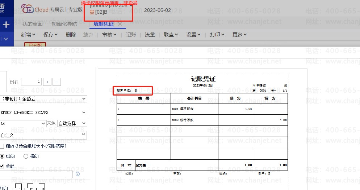Click the info icon beside page range field

pos(78,174)
